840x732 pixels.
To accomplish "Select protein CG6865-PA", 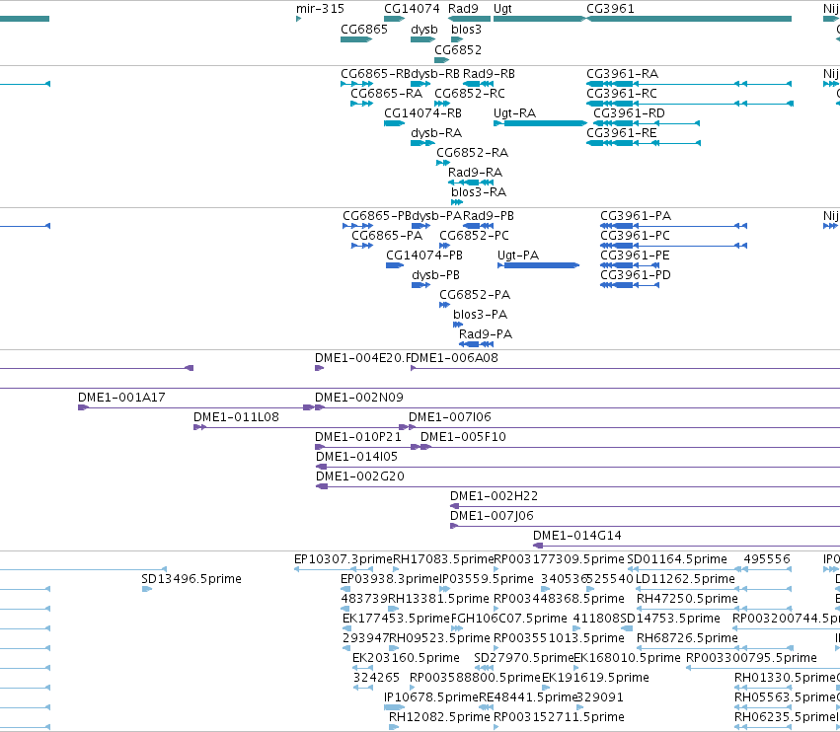I will point(362,246).
